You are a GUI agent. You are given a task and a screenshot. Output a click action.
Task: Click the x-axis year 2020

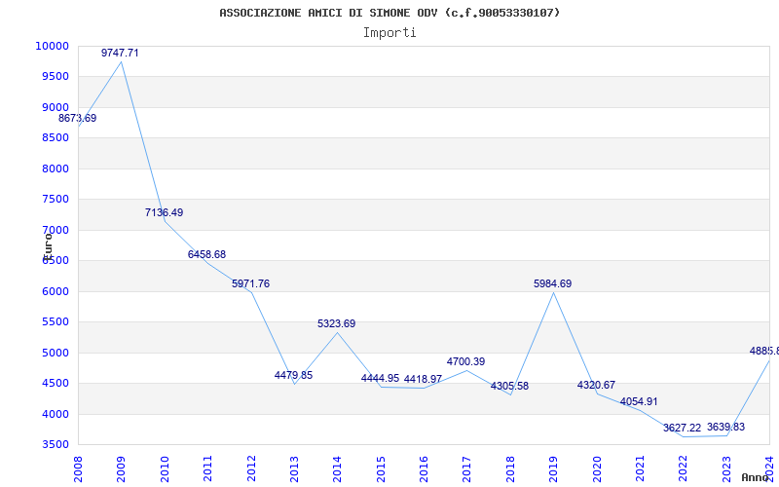pyautogui.click(x=597, y=468)
